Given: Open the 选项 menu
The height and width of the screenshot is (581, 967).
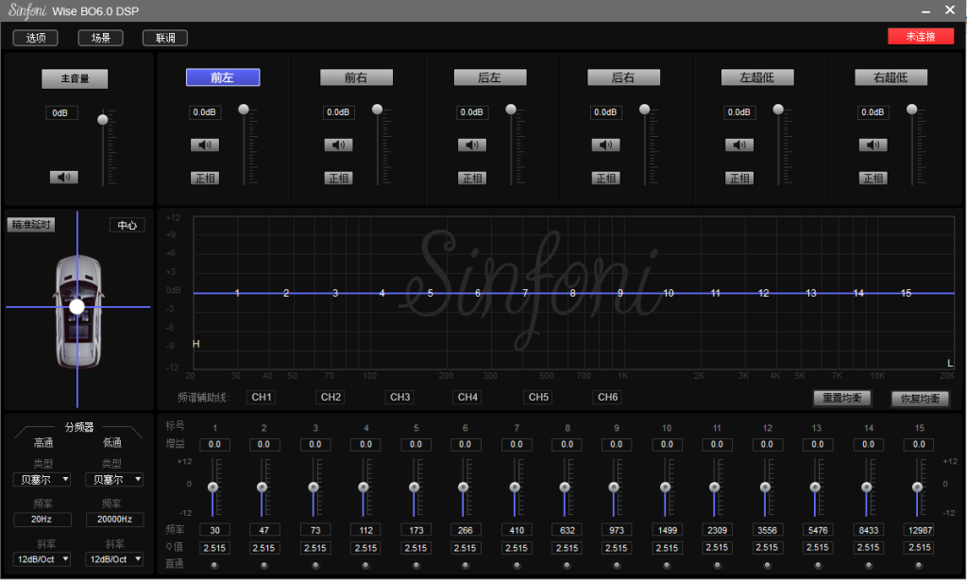Looking at the screenshot, I should (x=36, y=38).
